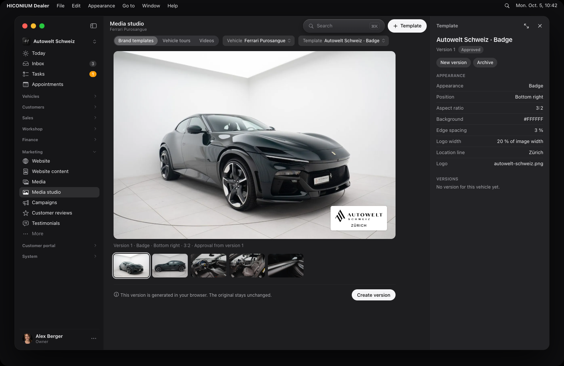Screen dimensions: 564x366
Task: Select the last dark interior detail thumbnail
Action: tap(286, 266)
